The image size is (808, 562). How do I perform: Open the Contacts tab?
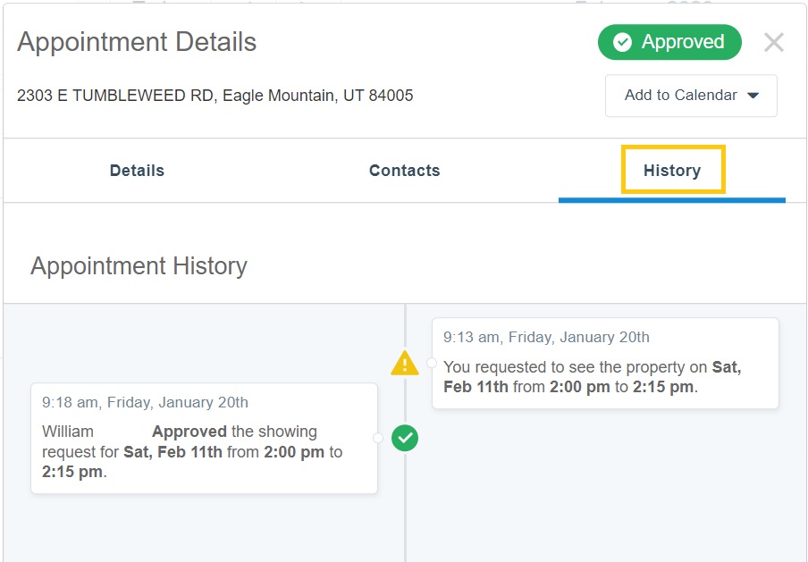(x=404, y=171)
